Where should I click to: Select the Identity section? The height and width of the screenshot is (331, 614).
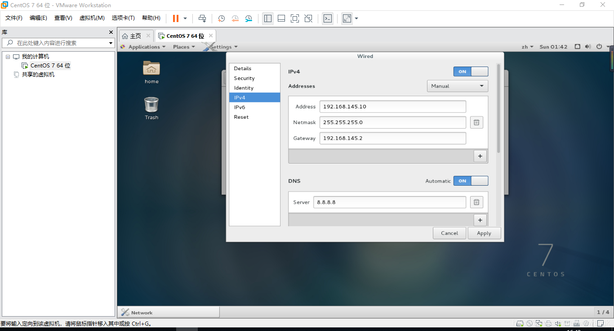254,88
